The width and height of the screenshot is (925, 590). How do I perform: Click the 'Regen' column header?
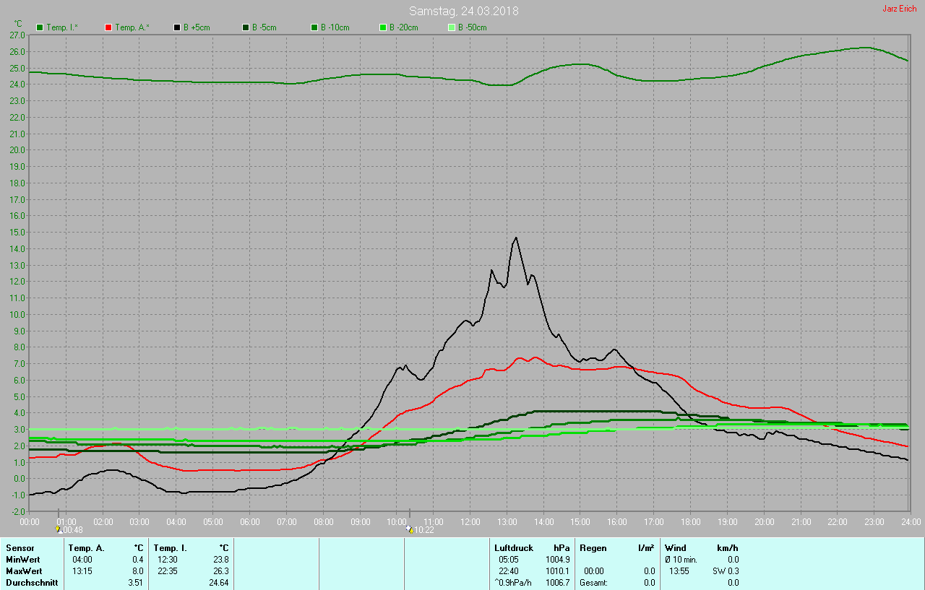point(593,548)
